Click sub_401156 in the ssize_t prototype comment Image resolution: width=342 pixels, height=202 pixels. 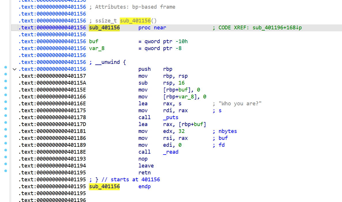135,21
